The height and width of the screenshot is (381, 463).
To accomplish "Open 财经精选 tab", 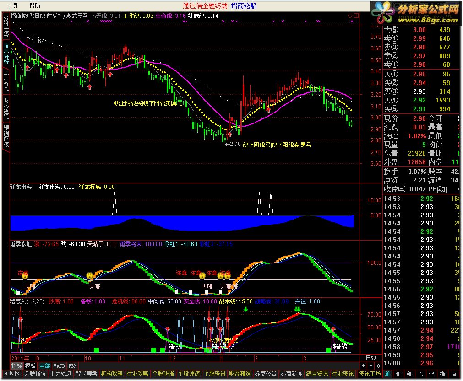I will coord(240,374).
